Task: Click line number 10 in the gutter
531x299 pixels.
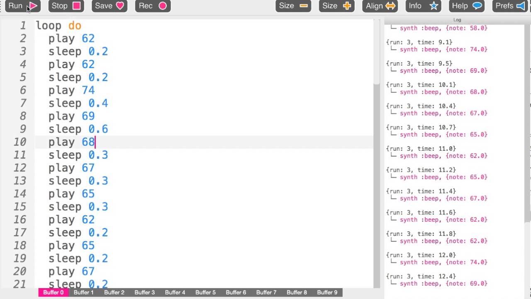Action: pos(20,142)
